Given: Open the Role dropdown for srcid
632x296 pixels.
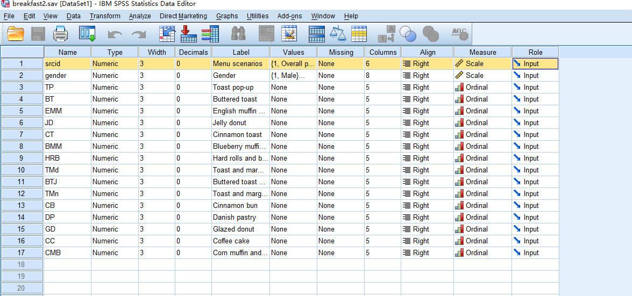Looking at the screenshot, I should coord(535,63).
